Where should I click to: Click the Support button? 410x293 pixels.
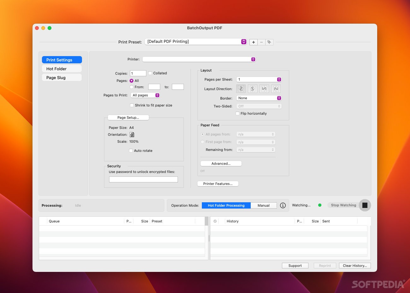pos(295,266)
